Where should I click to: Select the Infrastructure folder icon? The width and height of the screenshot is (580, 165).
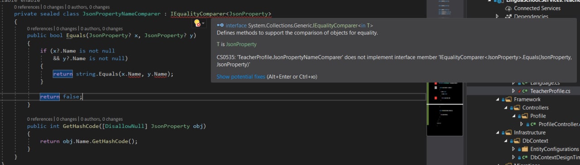coord(509,132)
